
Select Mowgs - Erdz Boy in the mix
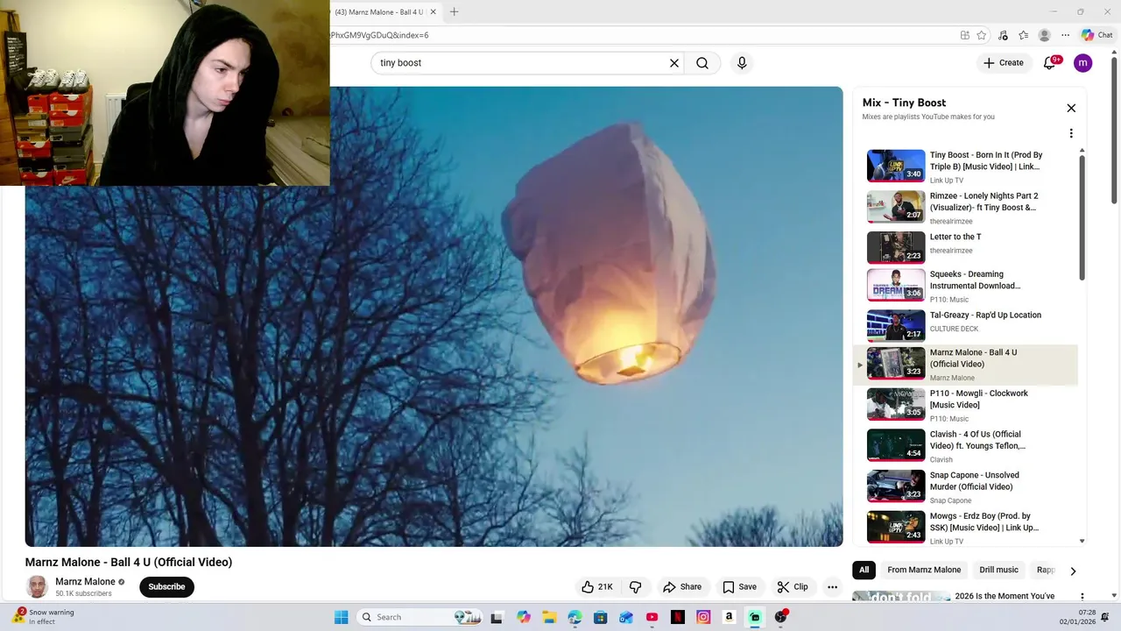[x=965, y=528]
